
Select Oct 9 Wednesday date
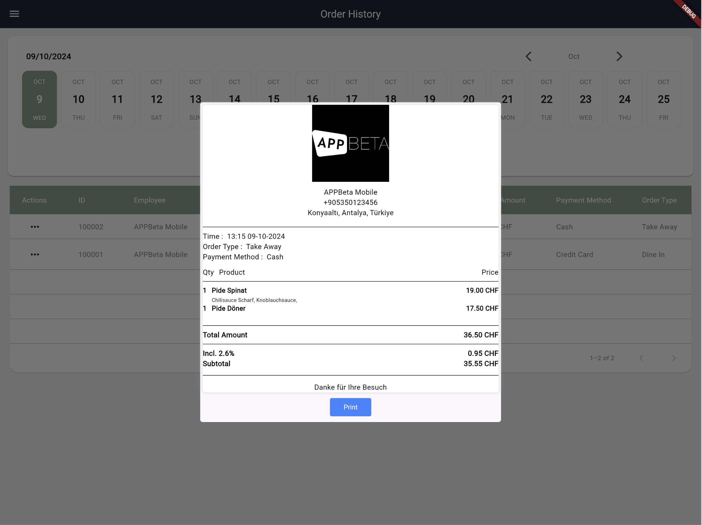click(x=39, y=99)
